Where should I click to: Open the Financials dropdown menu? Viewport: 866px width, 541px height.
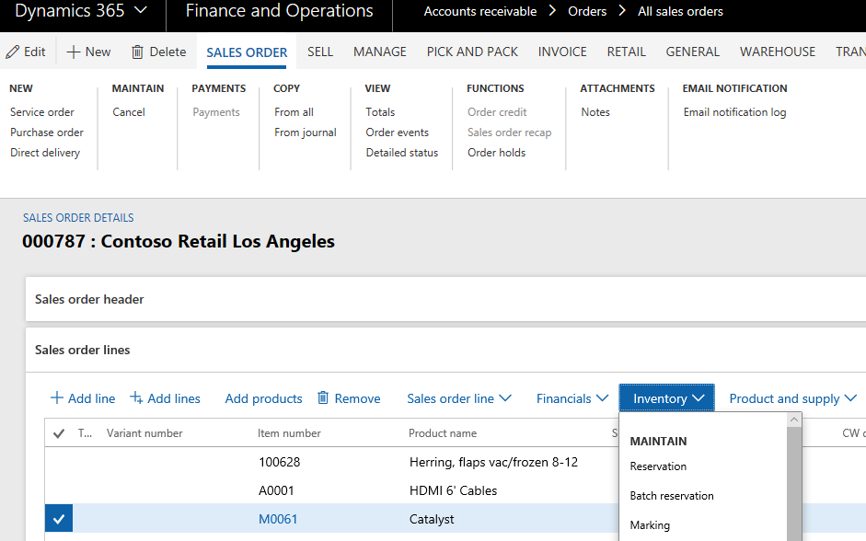[572, 398]
